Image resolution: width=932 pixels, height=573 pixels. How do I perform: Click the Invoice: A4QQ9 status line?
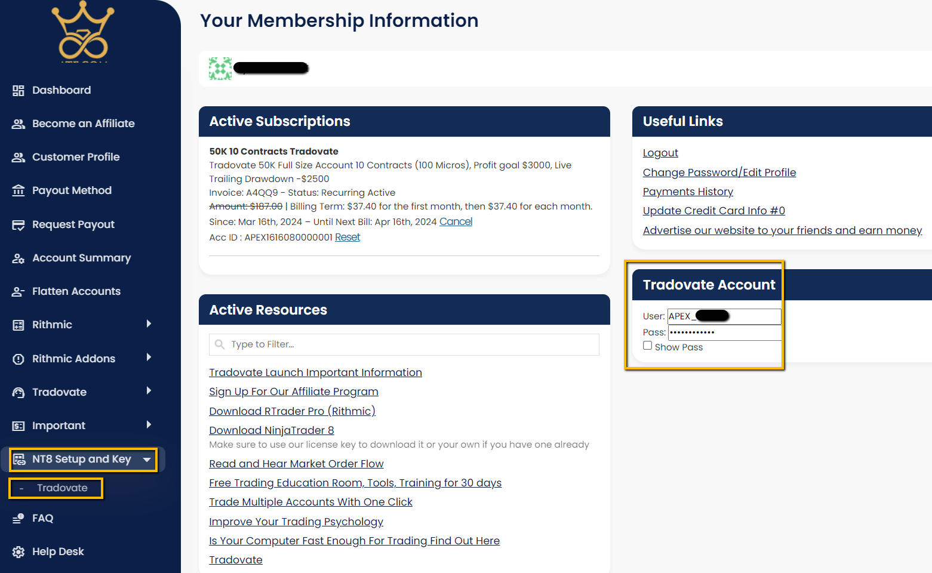[302, 193]
